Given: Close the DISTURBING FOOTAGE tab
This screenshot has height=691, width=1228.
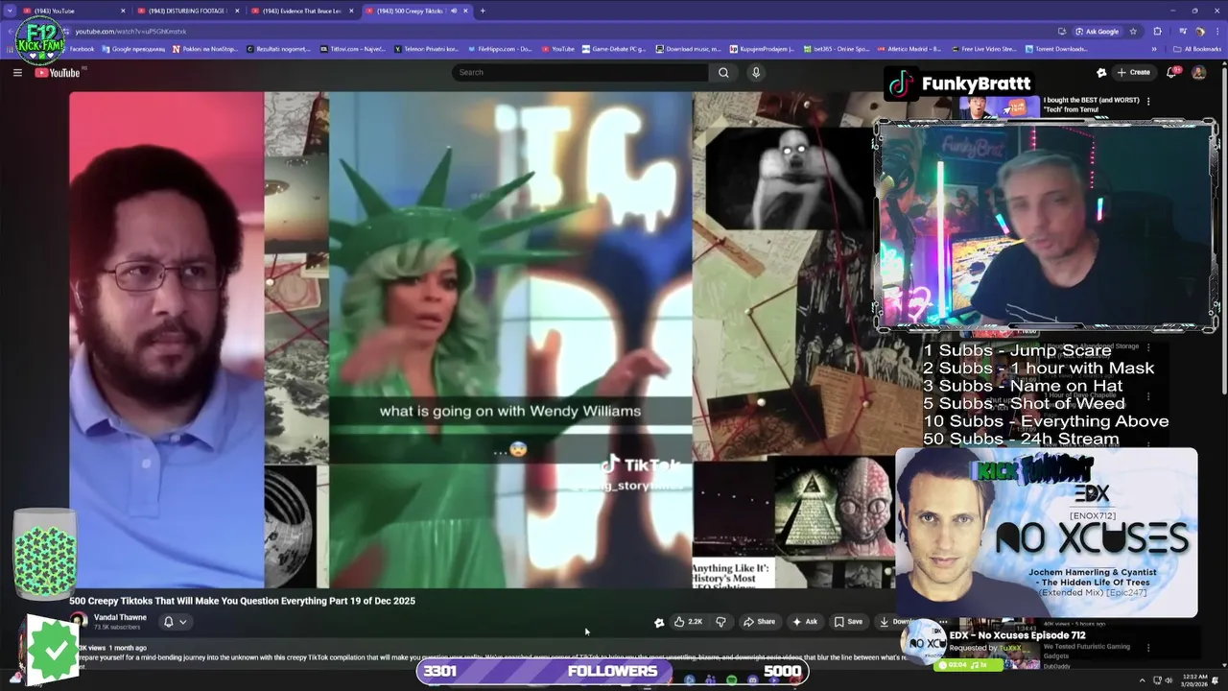Looking at the screenshot, I should (236, 11).
